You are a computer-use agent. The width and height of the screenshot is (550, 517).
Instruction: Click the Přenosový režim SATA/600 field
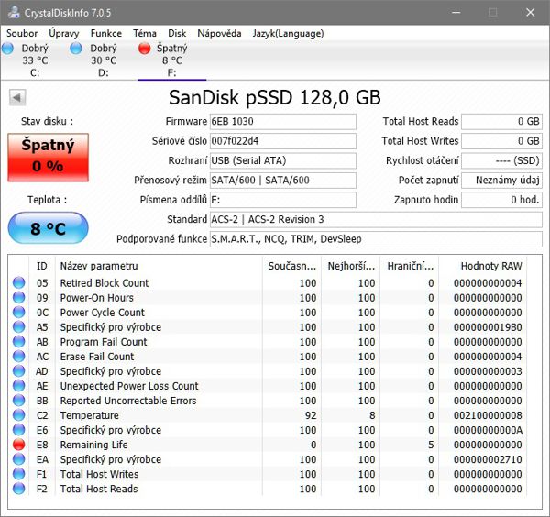[x=282, y=181]
